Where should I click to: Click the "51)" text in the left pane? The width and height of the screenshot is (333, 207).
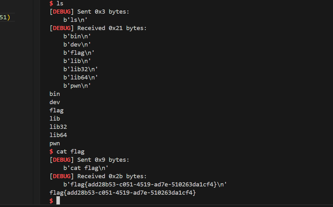click(5, 17)
